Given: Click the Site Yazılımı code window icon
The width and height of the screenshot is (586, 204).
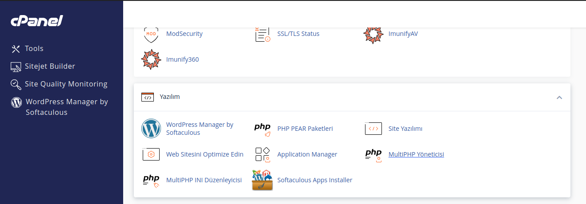Looking at the screenshot, I should [x=373, y=129].
